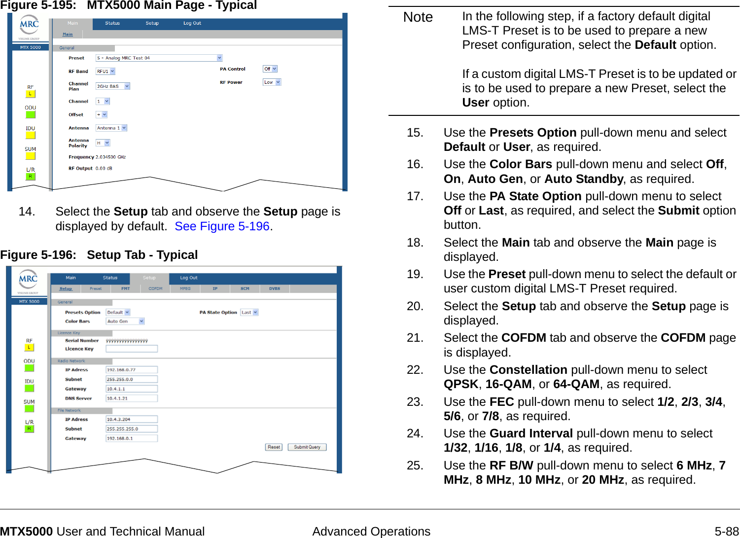Screen dimensions: 740x538
Task: Click the Frequency value 2.034500 GHz
Action: coord(111,157)
